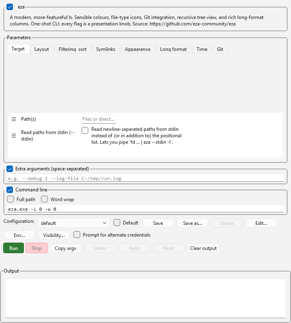Click Copy argv button
The height and width of the screenshot is (323, 291).
pyautogui.click(x=65, y=248)
